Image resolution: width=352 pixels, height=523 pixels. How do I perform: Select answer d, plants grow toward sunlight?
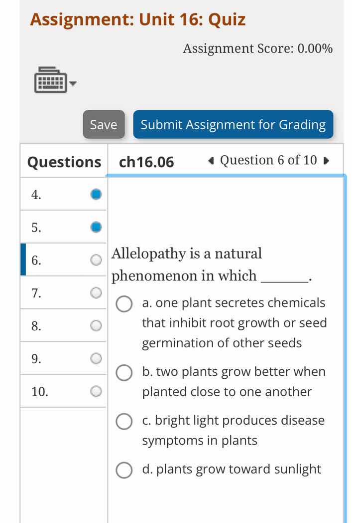pos(123,470)
